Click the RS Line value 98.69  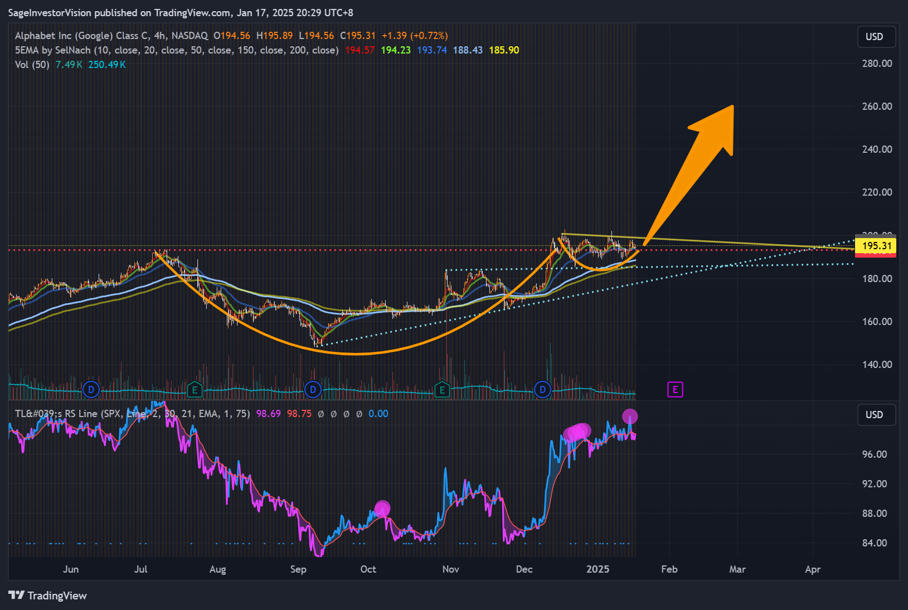click(269, 414)
